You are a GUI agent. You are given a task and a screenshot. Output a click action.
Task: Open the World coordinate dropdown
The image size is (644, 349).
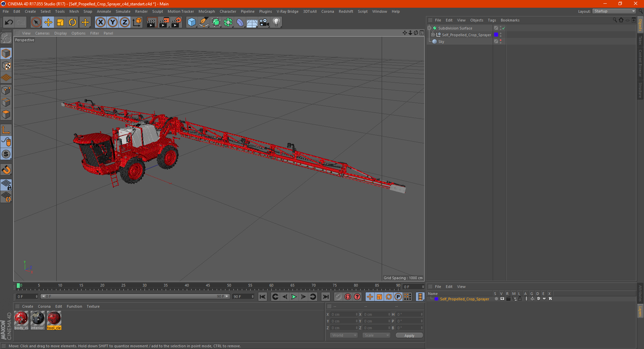[x=344, y=335]
